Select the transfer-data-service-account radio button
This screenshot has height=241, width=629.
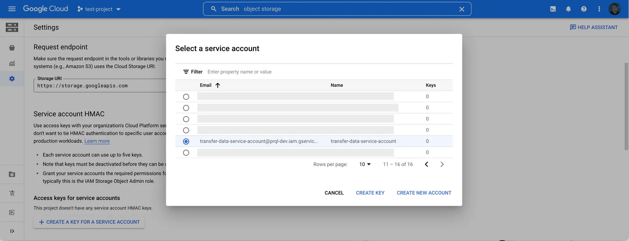(186, 142)
